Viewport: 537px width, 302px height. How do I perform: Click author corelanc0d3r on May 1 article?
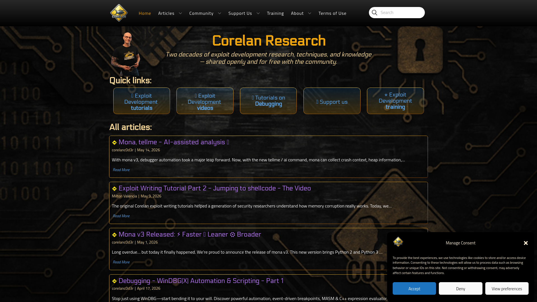click(123, 242)
